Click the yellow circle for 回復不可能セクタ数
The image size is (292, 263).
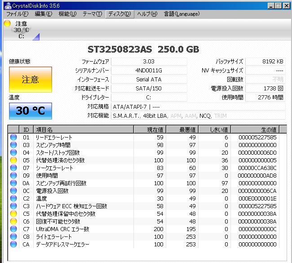point(13,221)
